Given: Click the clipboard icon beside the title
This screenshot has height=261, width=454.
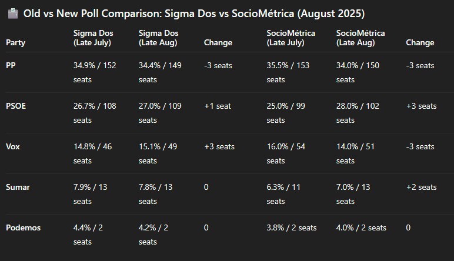Looking at the screenshot, I should (12, 13).
